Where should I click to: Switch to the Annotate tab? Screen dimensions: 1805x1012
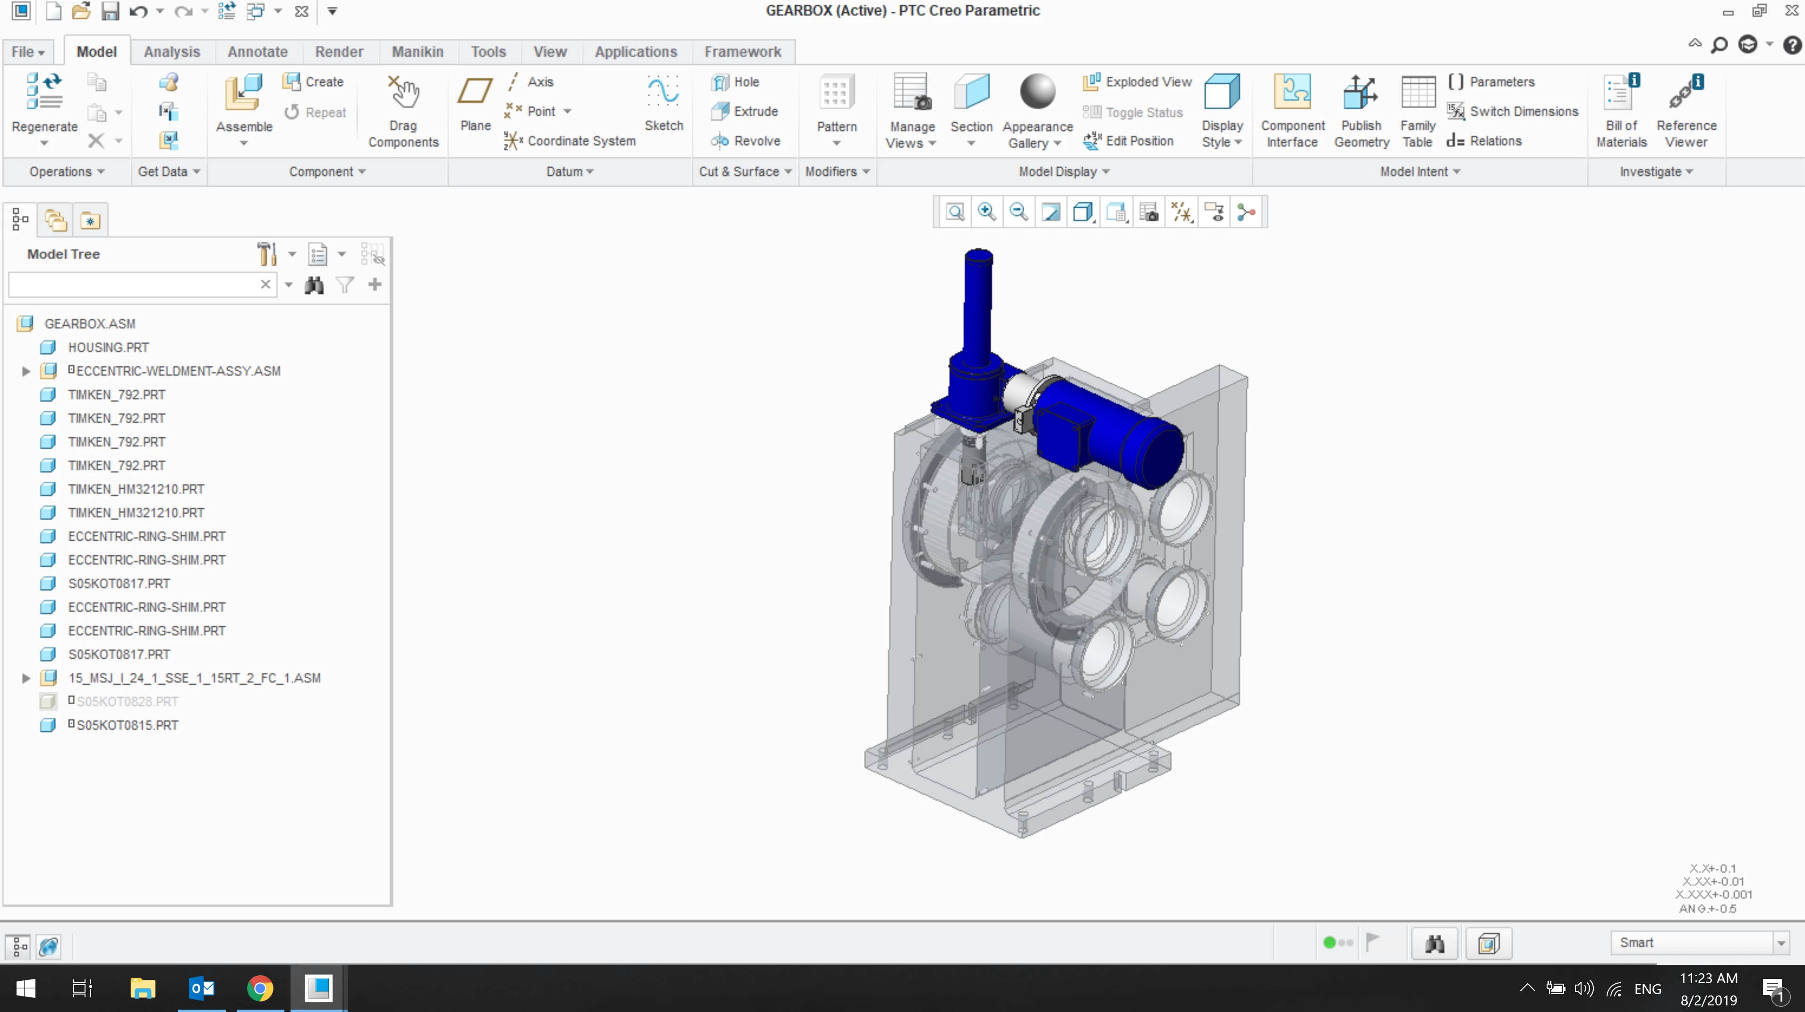coord(257,52)
